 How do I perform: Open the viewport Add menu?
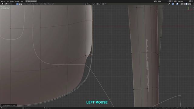(33, 4)
